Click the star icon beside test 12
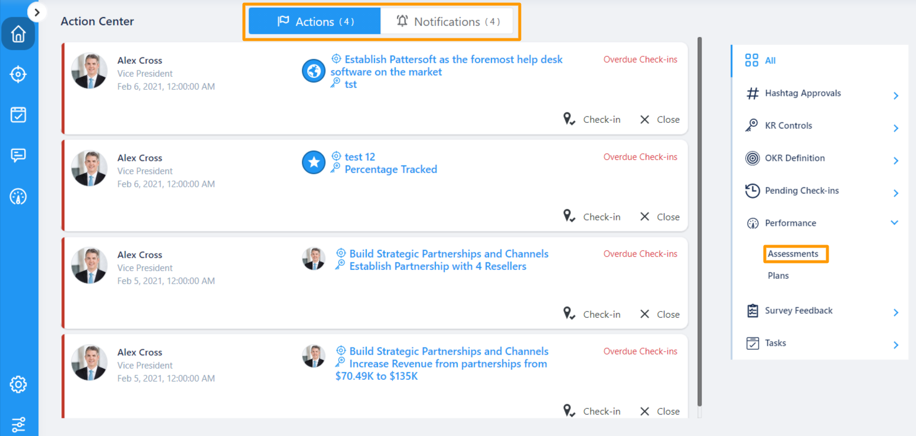Viewport: 916px width, 436px height. point(314,162)
